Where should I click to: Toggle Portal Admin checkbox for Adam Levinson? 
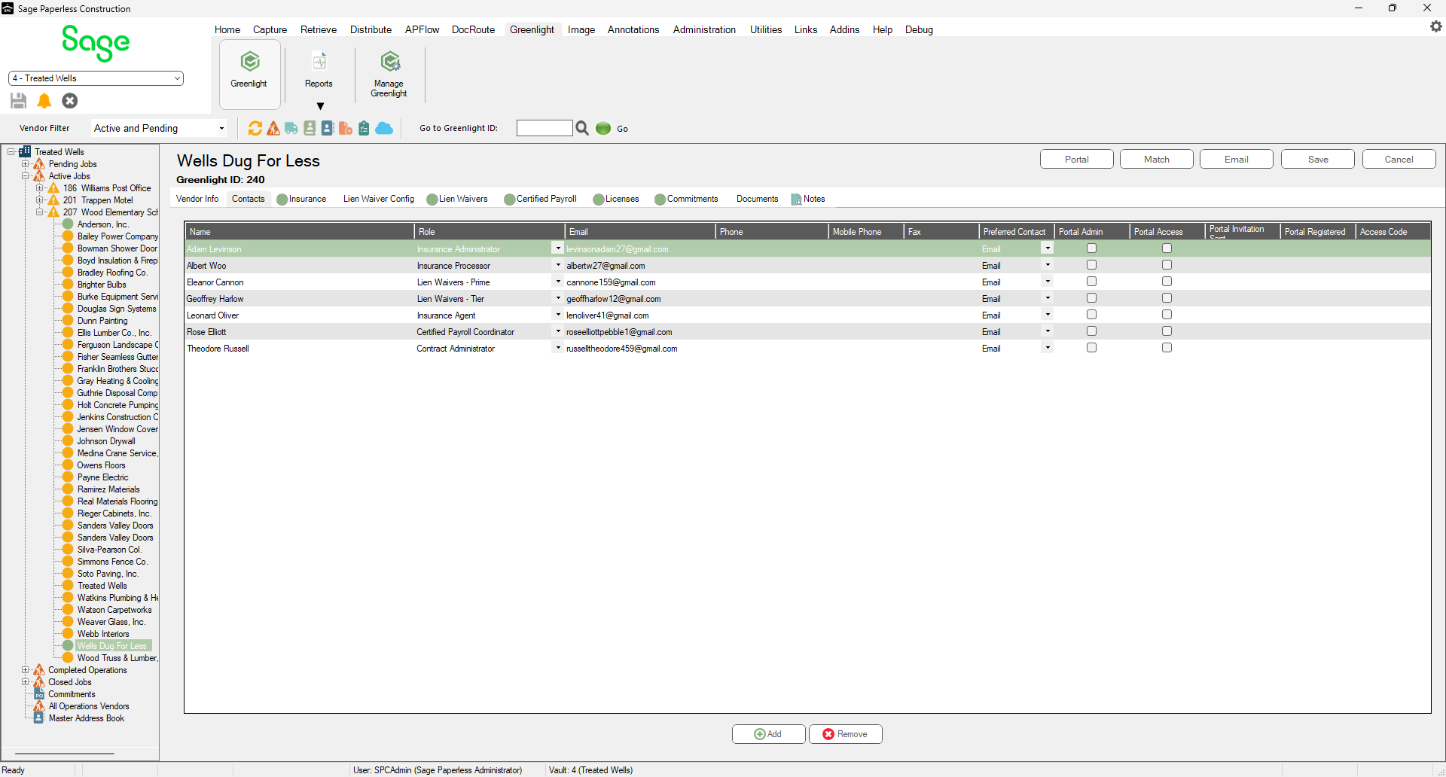[1091, 248]
